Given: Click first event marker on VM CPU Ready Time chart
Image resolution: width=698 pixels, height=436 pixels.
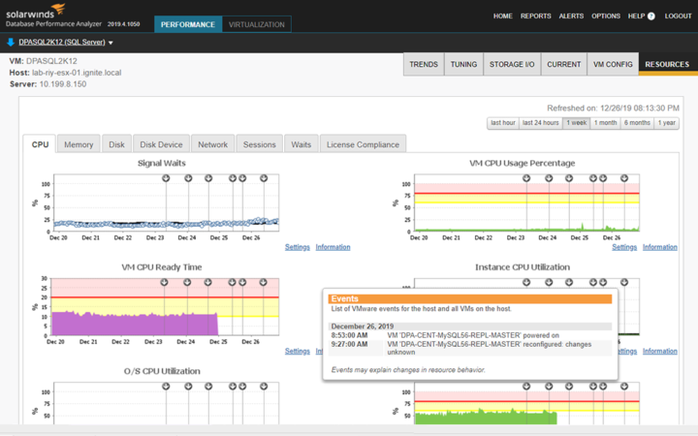Looking at the screenshot, I should pyautogui.click(x=164, y=283).
